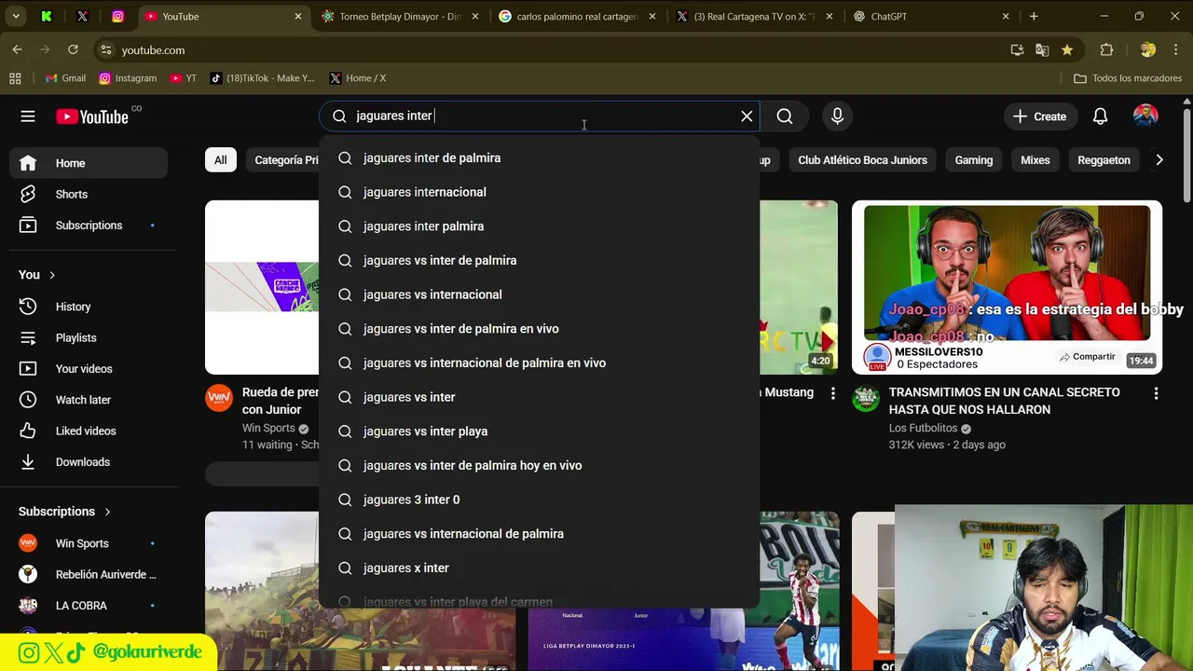Open the Win Sports channel avatar on the video
Screen dimensions: 1193x671
[x=219, y=398]
